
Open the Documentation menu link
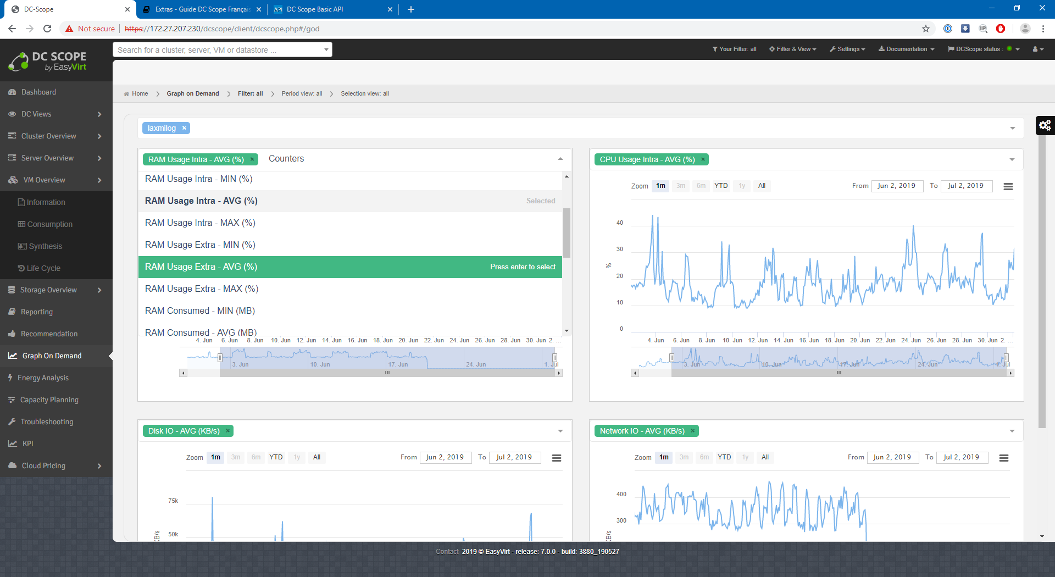(906, 49)
